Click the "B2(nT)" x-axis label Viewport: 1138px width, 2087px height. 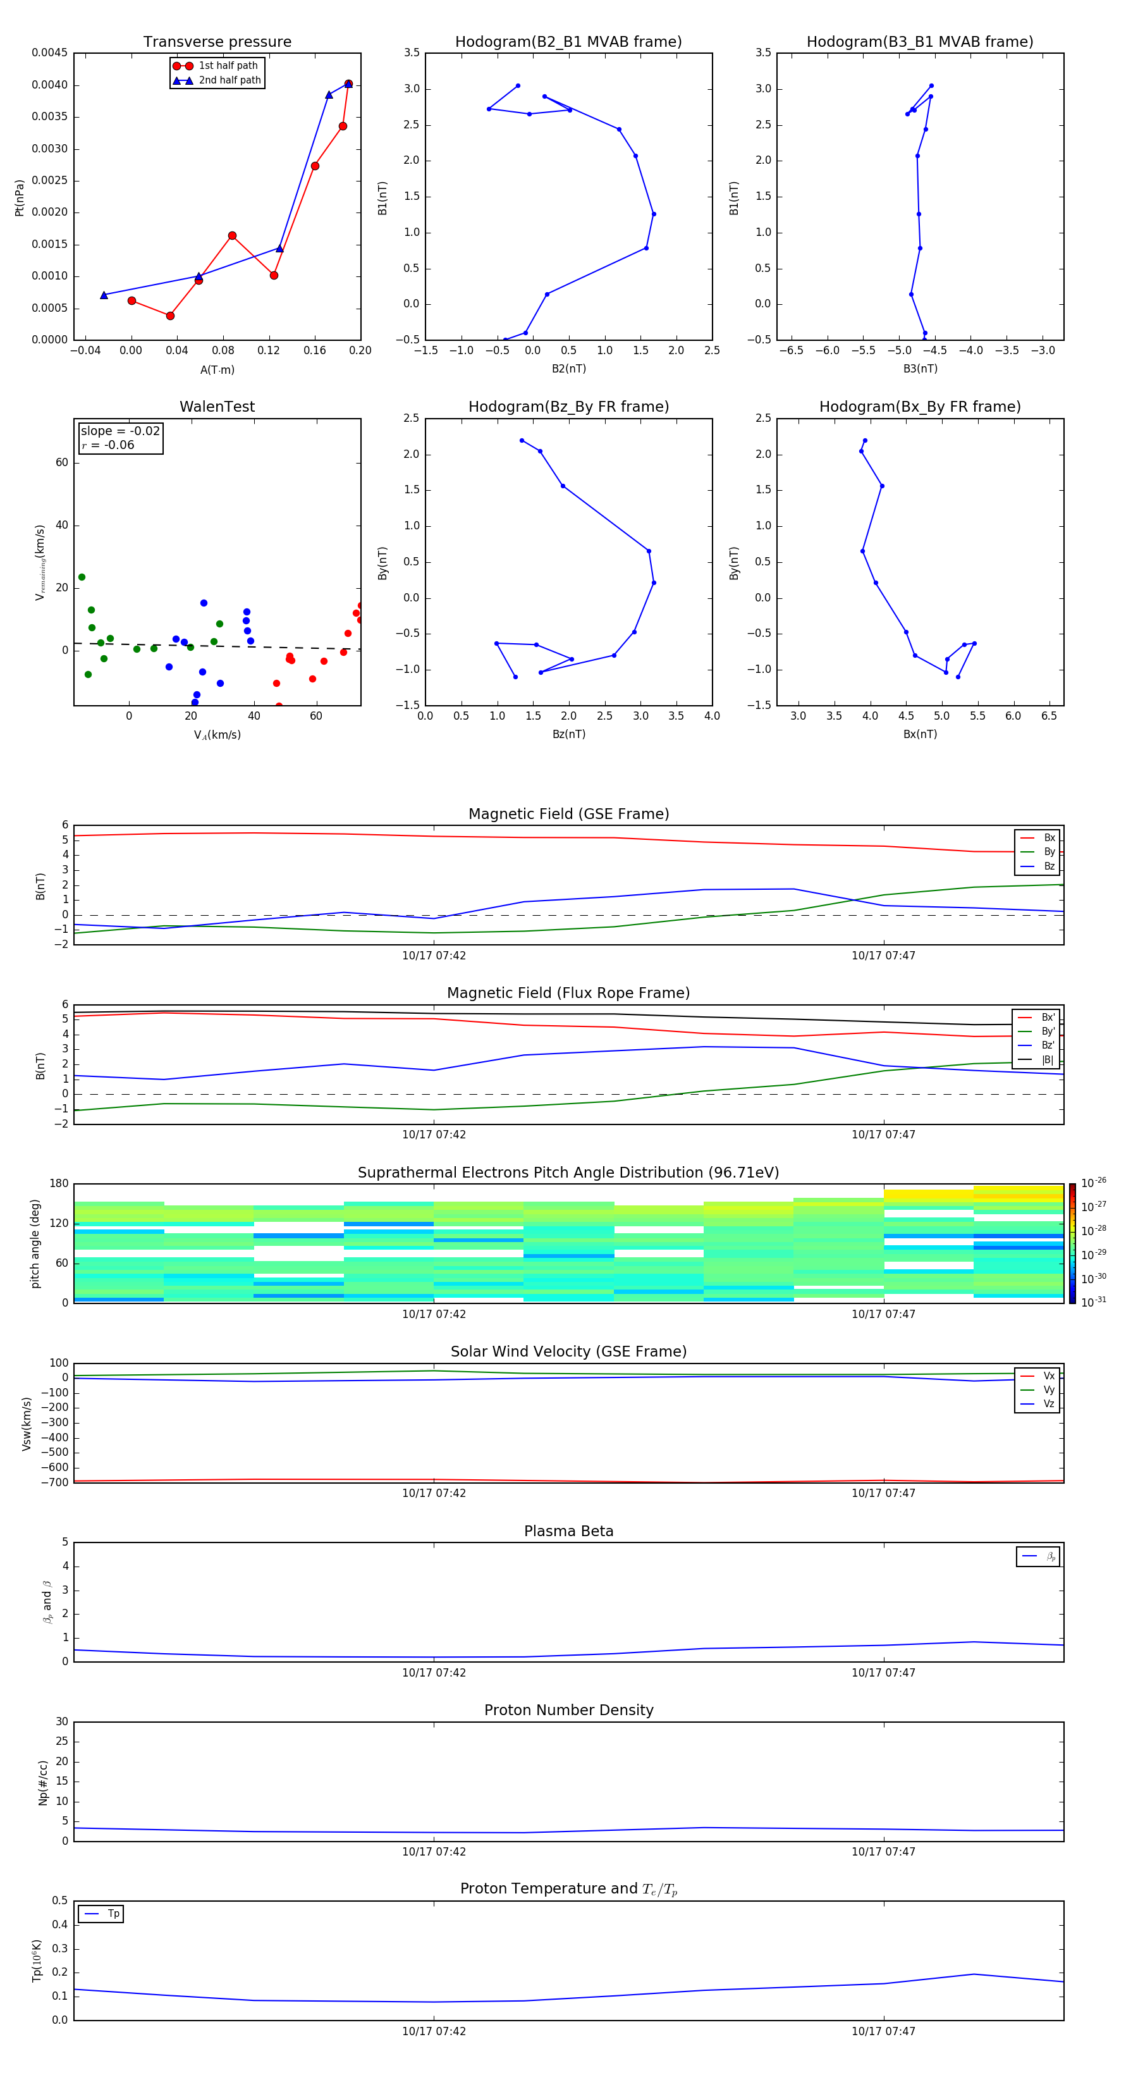click(568, 369)
